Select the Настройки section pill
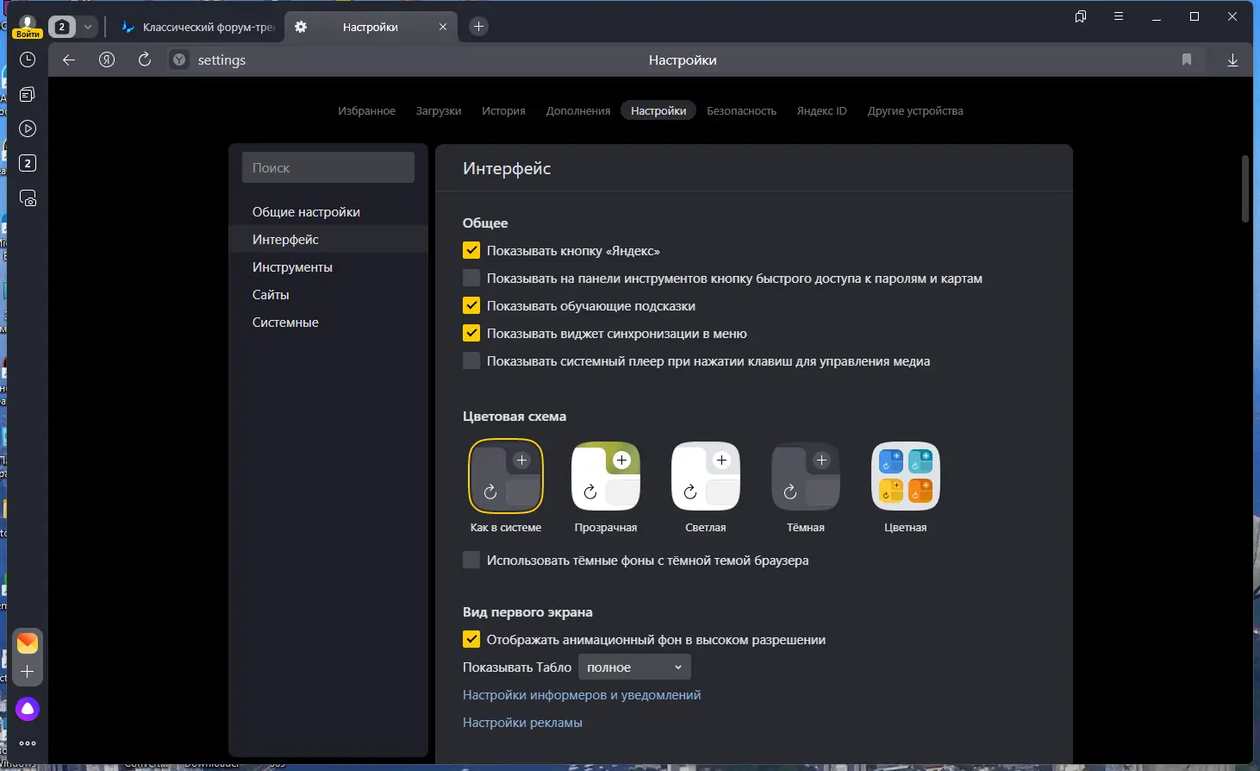Image resolution: width=1260 pixels, height=771 pixels. tap(658, 110)
